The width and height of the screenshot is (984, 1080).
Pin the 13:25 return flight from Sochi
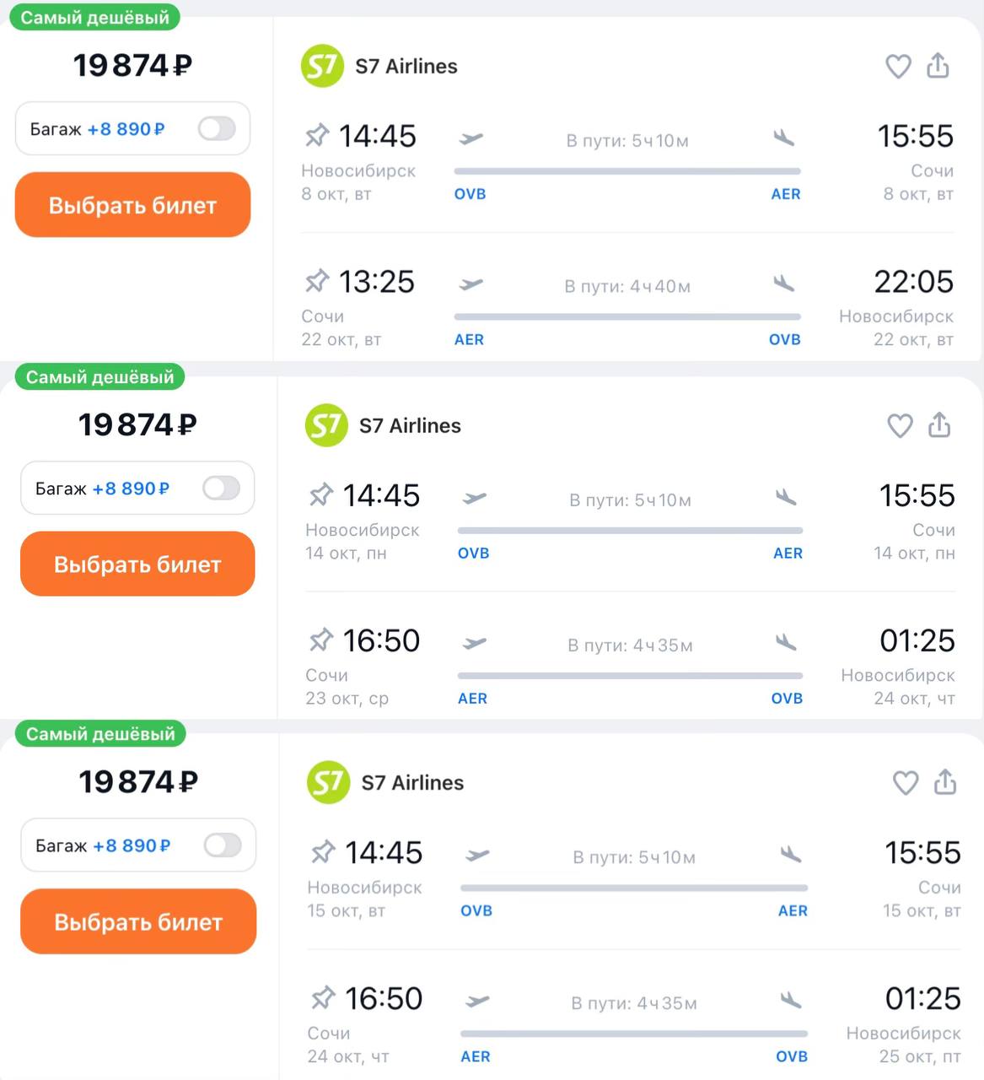[317, 281]
